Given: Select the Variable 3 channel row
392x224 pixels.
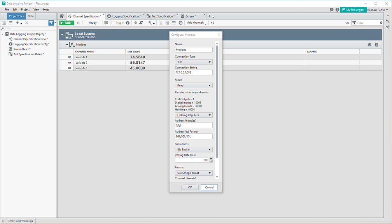Looking at the screenshot, I should (x=220, y=68).
